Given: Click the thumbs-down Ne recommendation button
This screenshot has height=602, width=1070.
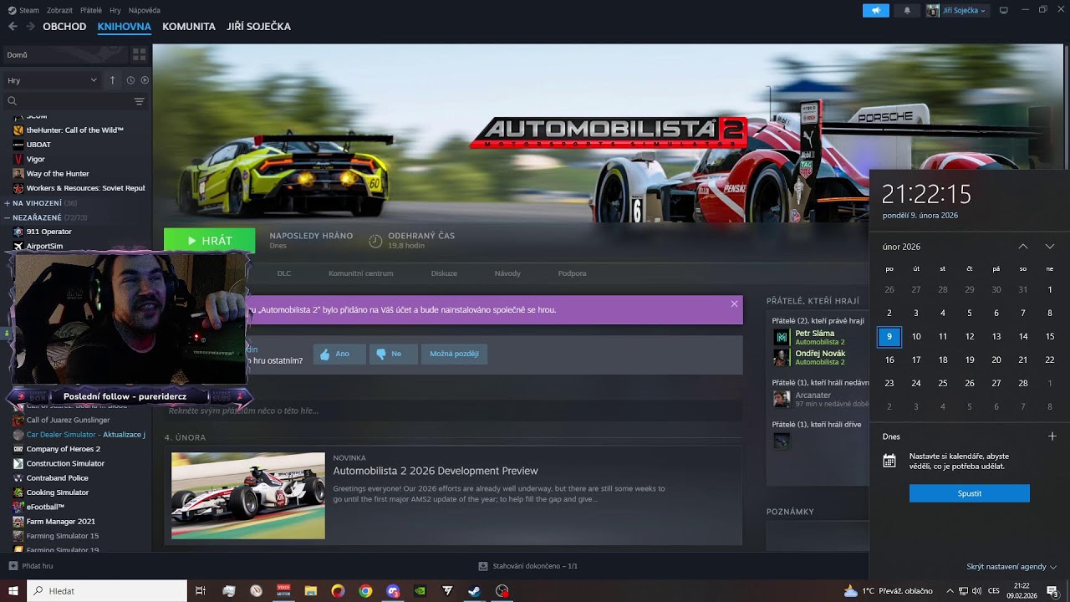Looking at the screenshot, I should [x=393, y=354].
